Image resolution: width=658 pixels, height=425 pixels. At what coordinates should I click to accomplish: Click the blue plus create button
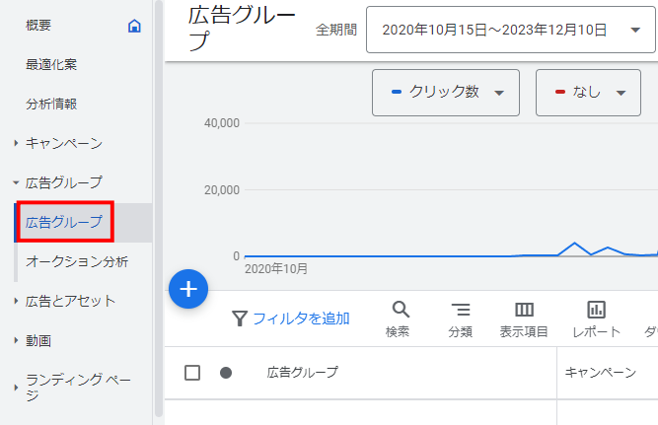click(x=188, y=289)
